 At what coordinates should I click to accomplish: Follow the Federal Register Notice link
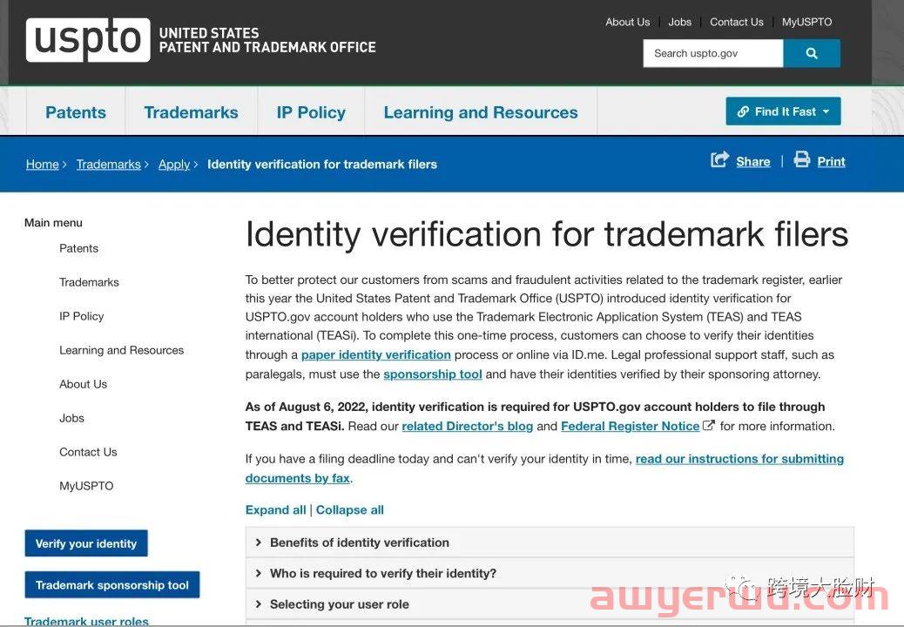click(630, 426)
